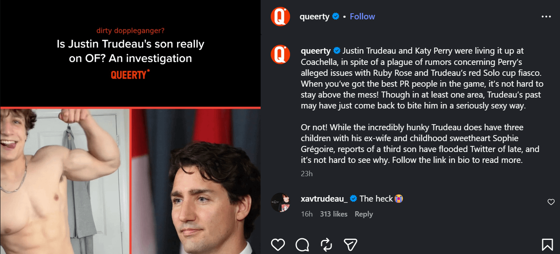Screen dimensions: 560x254
Task: Click the verified badge next to queerty header
Action: point(336,17)
